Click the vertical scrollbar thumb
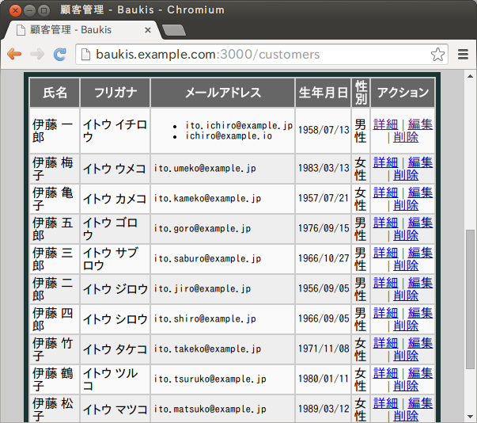 470,317
